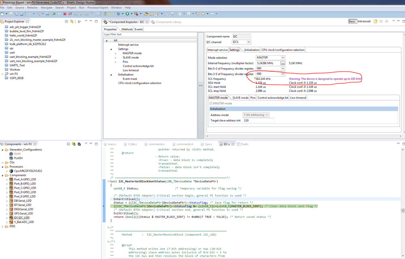Click the Debug bug icon in the toolbar
Screen dimensions: 405x259
click(118, 14)
